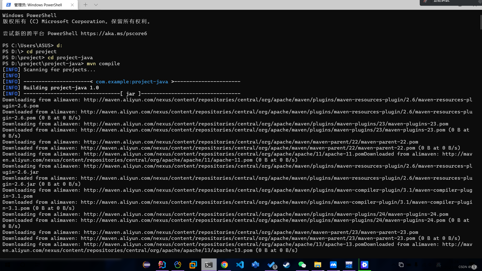Image resolution: width=482 pixels, height=271 pixels.
Task: Open the blue play-button recorder app in the taskbar
Action: pos(365,265)
